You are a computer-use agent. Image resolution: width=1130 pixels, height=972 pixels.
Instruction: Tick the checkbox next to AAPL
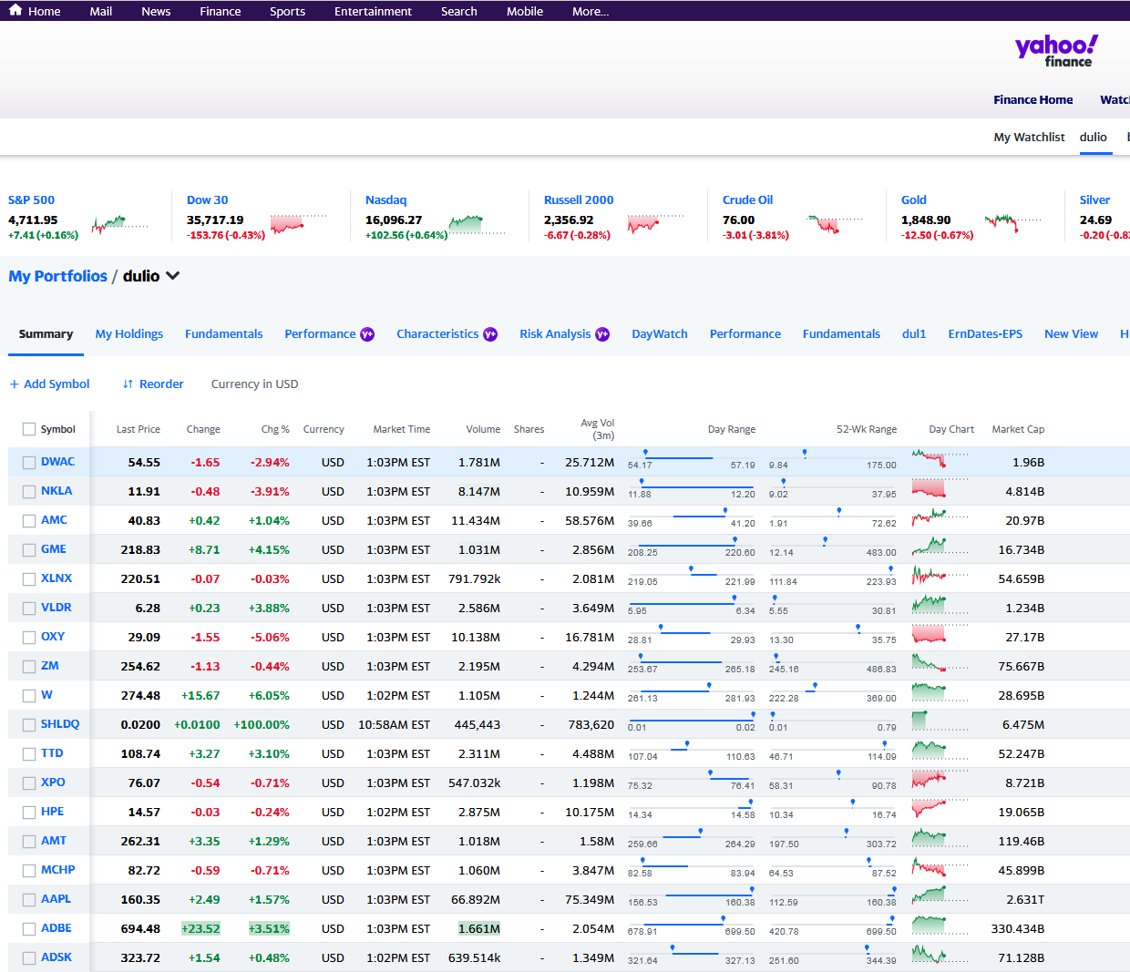(29, 900)
